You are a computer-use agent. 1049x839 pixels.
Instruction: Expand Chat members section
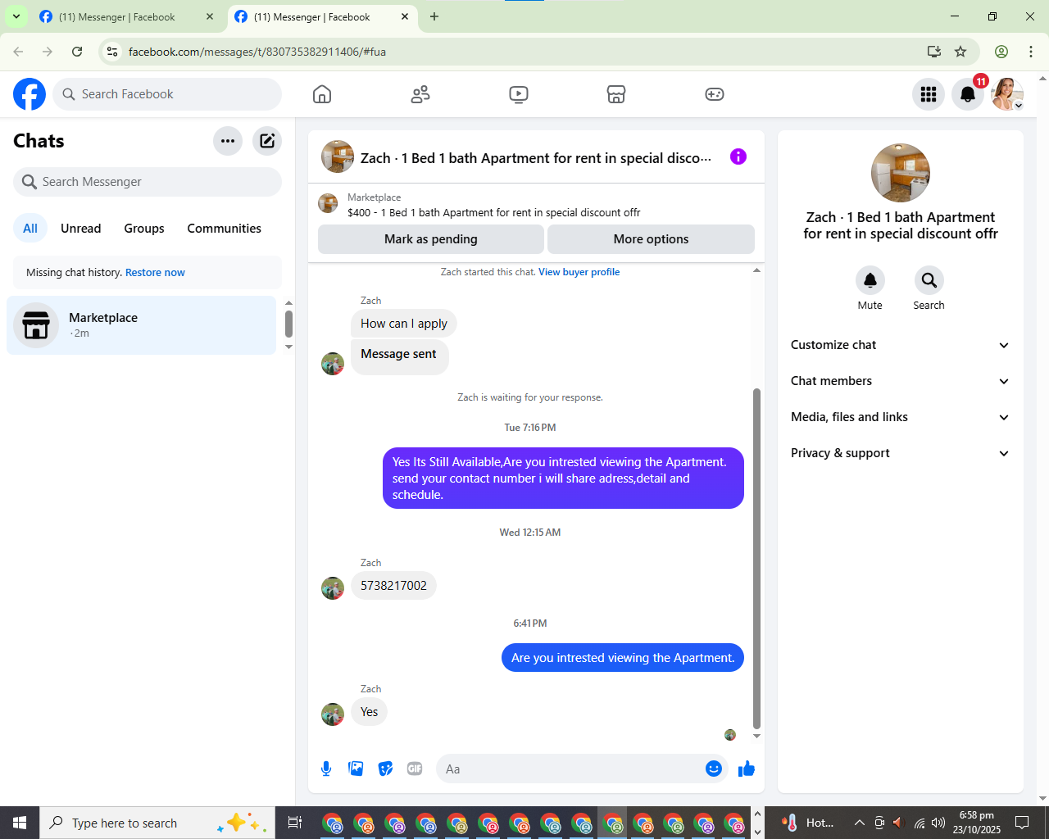[900, 381]
